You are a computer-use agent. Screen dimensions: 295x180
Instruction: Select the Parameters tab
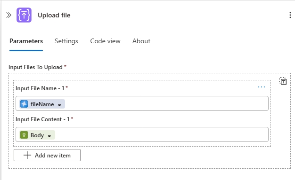coord(26,41)
